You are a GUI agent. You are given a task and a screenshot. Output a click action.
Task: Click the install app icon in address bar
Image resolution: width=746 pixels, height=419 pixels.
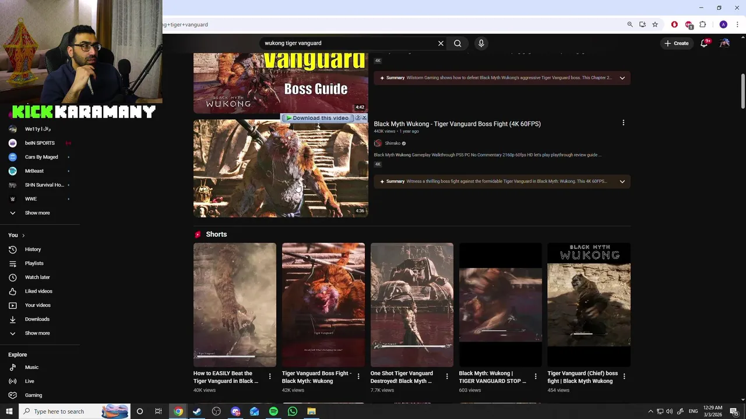(642, 24)
